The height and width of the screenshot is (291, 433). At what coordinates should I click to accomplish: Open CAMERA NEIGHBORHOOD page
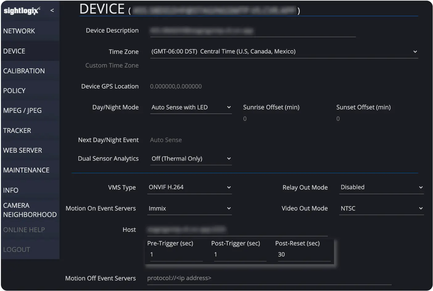(30, 210)
